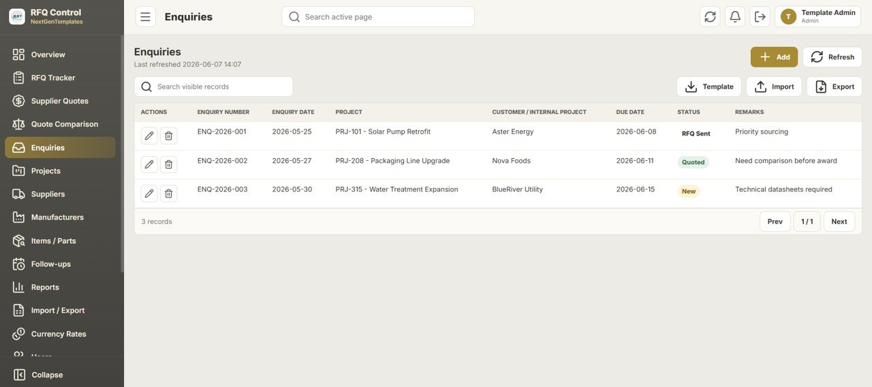Open Overview in sidebar
Screen dimensions: 872x387
(x=60, y=55)
